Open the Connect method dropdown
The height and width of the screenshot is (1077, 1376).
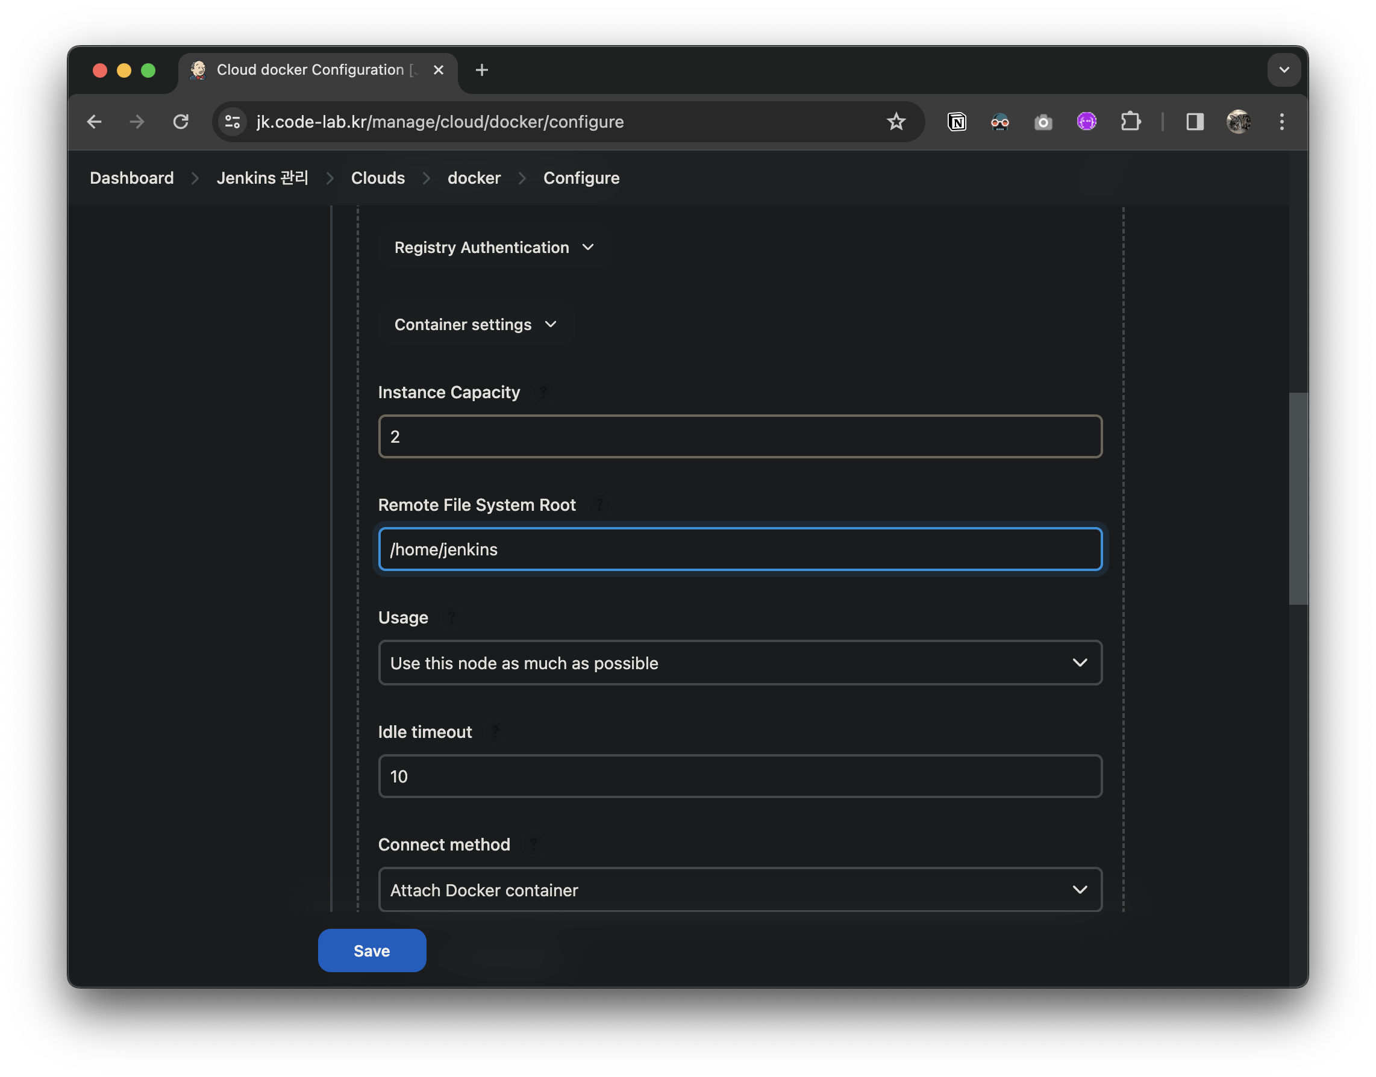(x=740, y=890)
